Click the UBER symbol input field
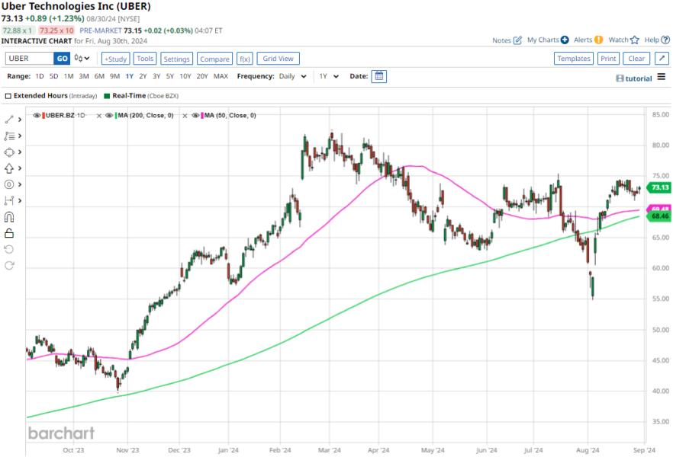The height and width of the screenshot is (457, 673). coord(29,58)
